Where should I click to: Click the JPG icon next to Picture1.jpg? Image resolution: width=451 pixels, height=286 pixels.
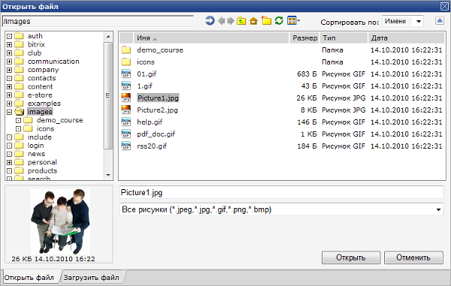coord(126,98)
